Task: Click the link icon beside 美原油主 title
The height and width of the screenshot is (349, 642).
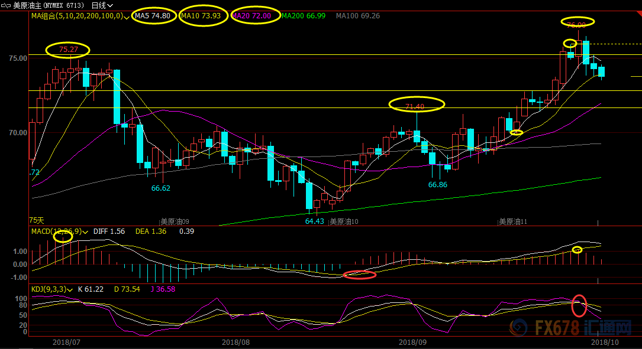Action: [x=5, y=5]
